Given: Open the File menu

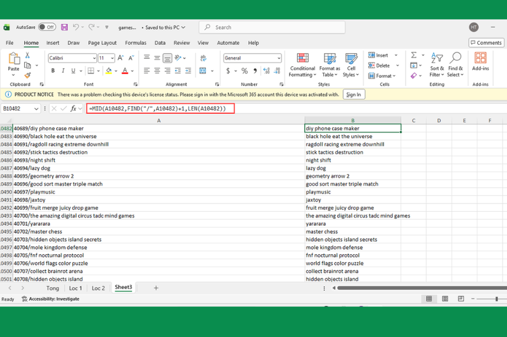Looking at the screenshot, I should coord(10,43).
